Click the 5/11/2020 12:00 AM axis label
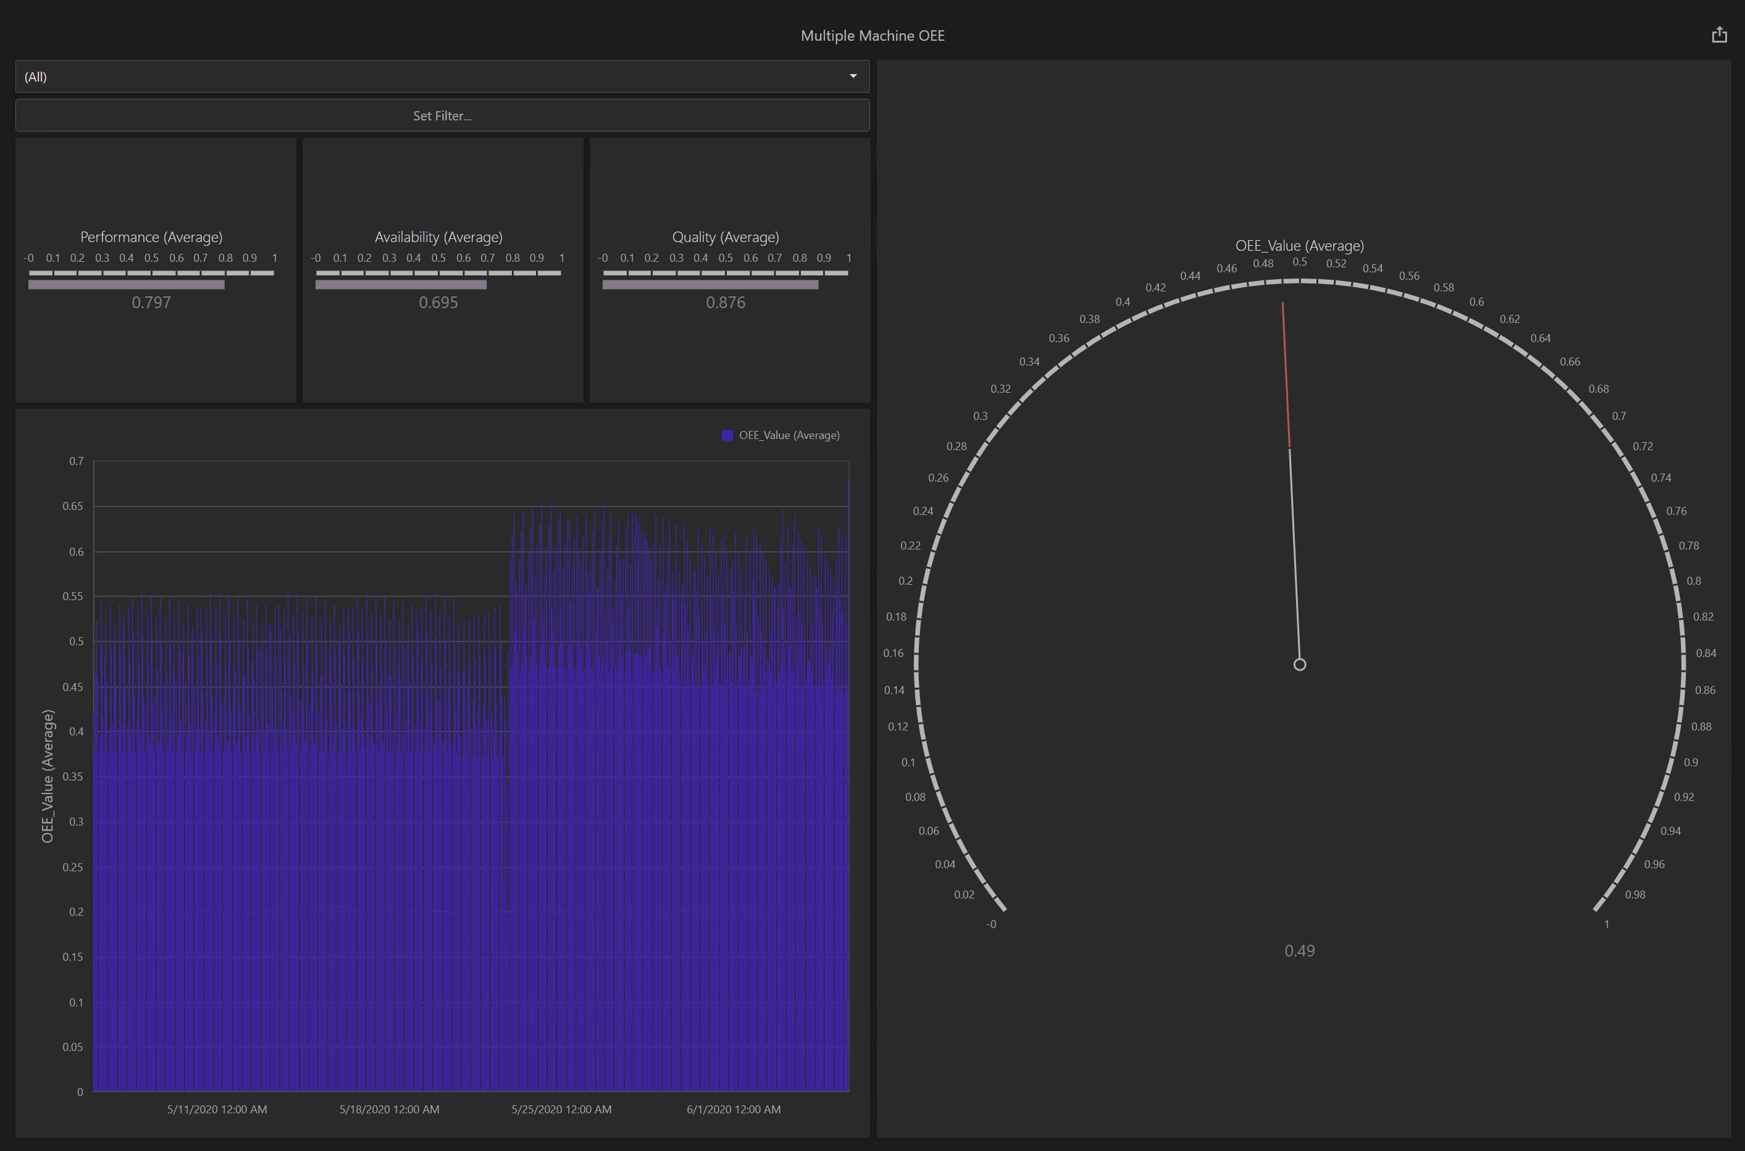 coord(216,1110)
